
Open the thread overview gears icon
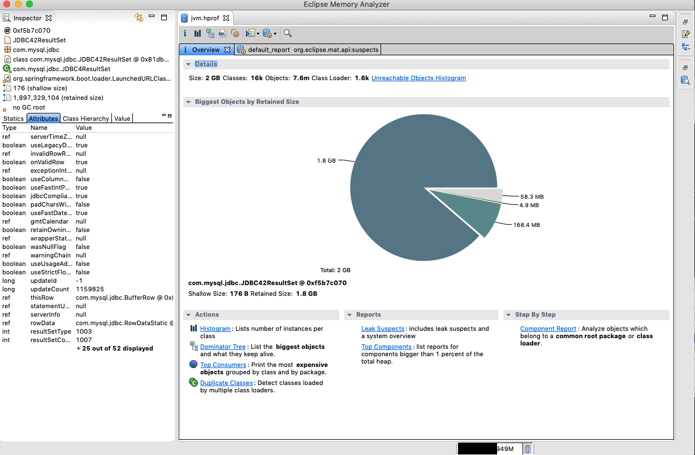point(235,33)
